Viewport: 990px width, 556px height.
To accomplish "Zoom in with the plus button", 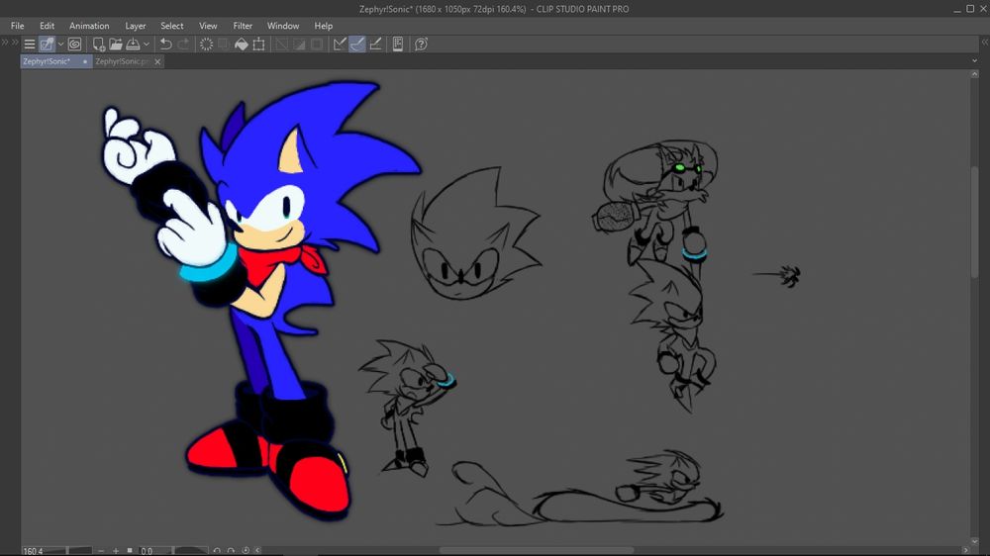I will (116, 551).
